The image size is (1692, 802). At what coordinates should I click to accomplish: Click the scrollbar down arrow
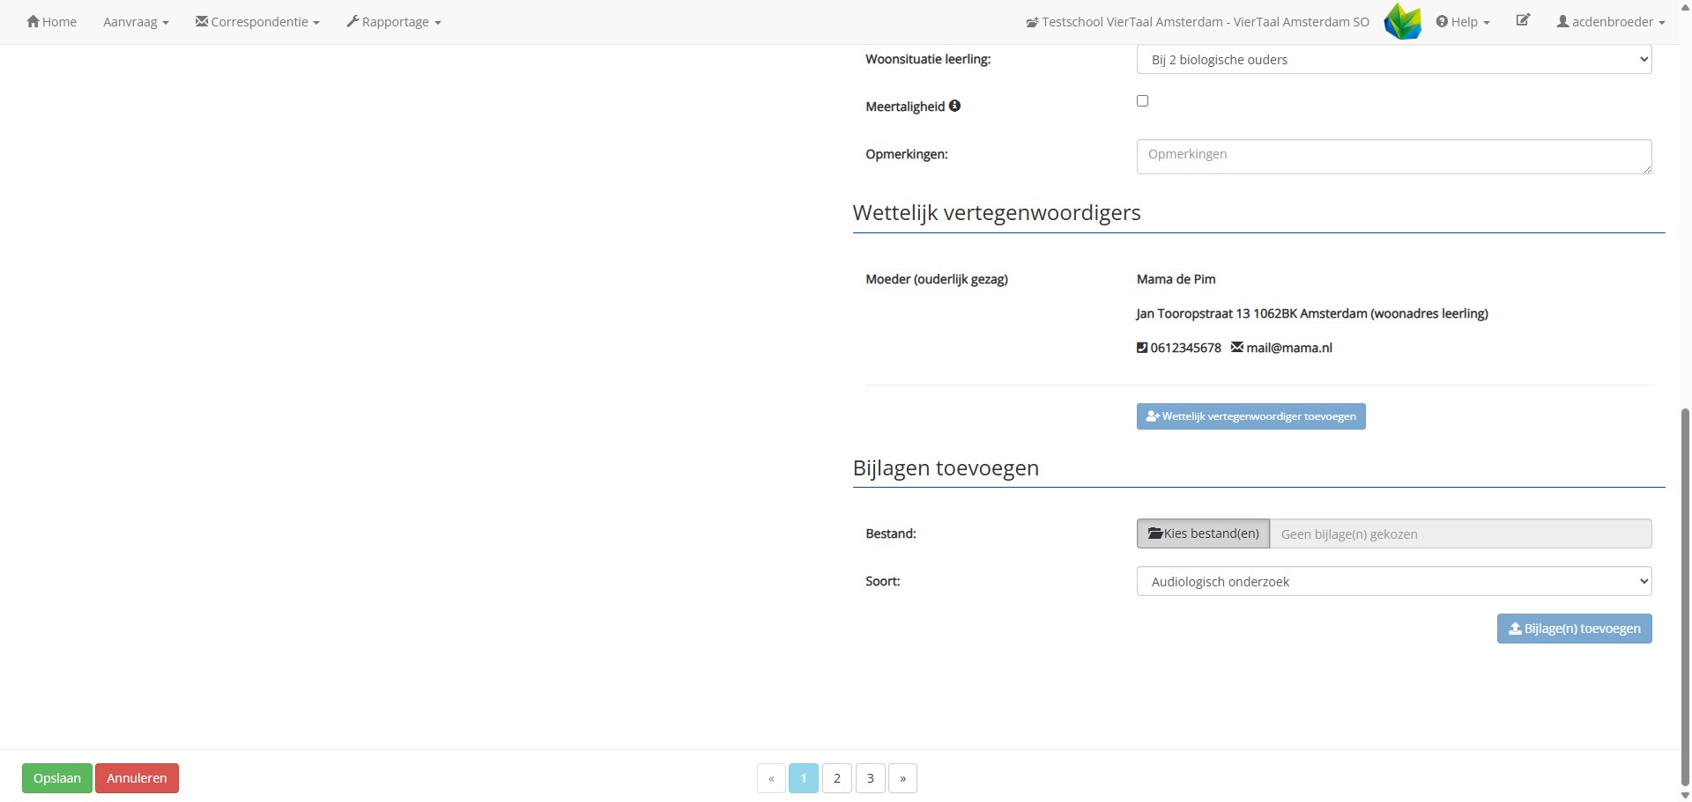click(x=1686, y=796)
